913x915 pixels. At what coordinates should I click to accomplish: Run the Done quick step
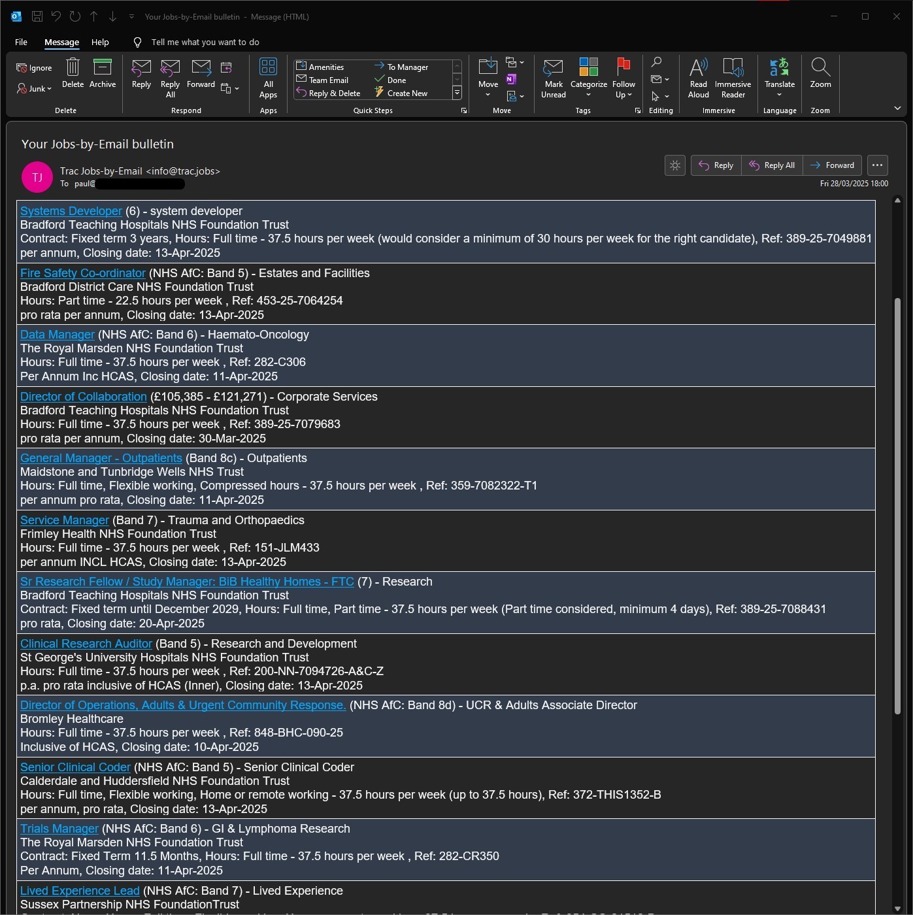click(390, 80)
